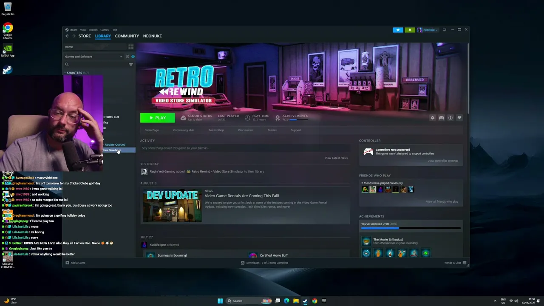The image size is (544, 306).
Task: Open File Explorer from the taskbar
Action: click(296, 301)
